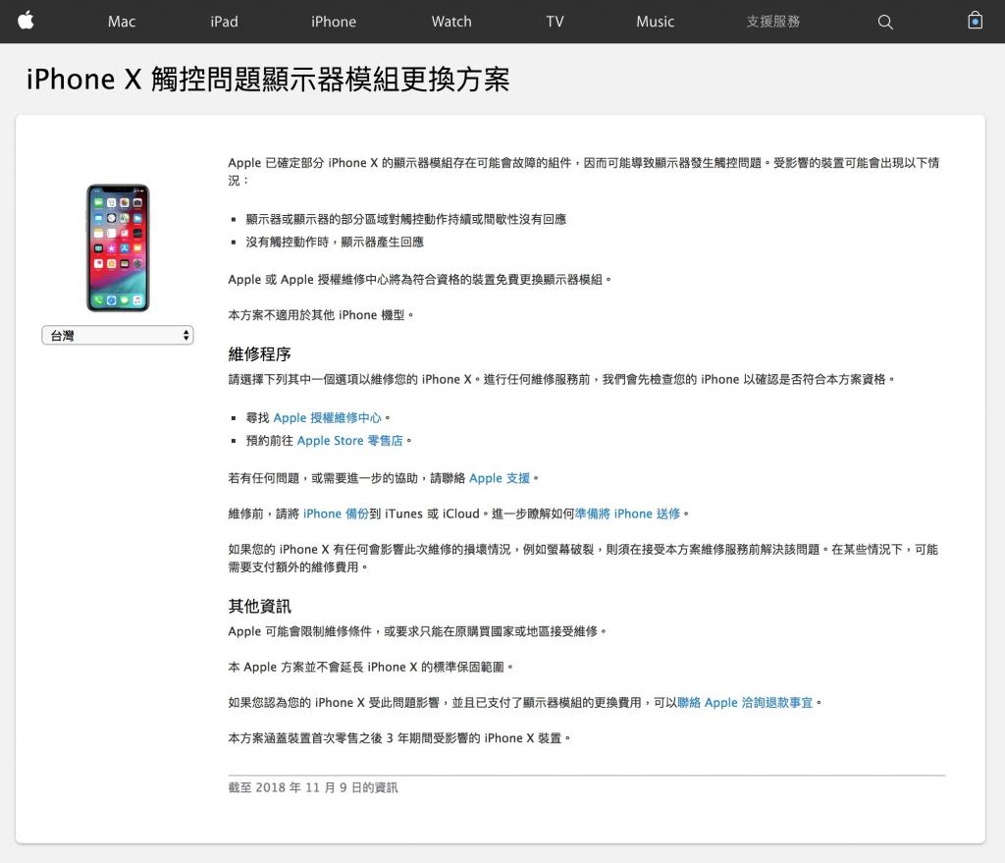1005x863 pixels.
Task: Follow the 準備將 iPhone 送修 link
Action: point(627,513)
